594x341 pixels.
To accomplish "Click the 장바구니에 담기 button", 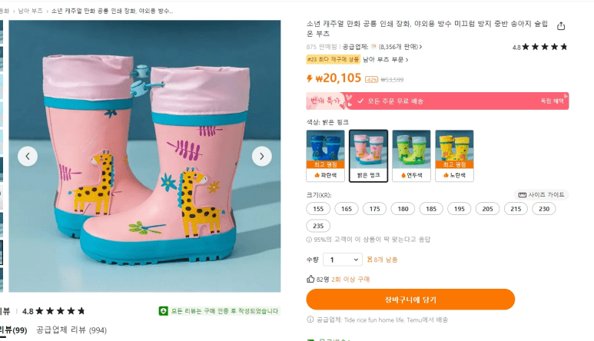I will click(410, 300).
